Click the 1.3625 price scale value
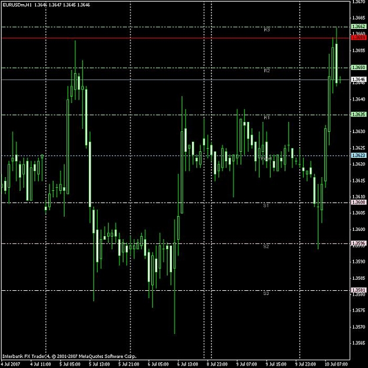The image size is (368, 368). point(359,148)
